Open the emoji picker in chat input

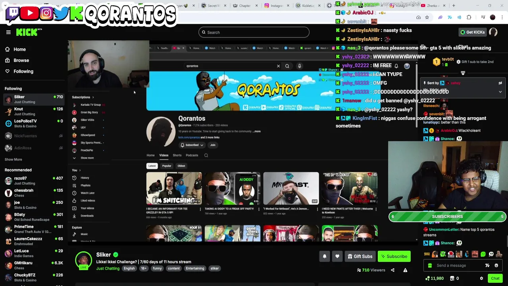pos(496,265)
